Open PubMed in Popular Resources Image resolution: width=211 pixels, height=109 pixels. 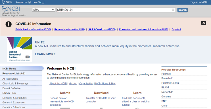(166, 74)
